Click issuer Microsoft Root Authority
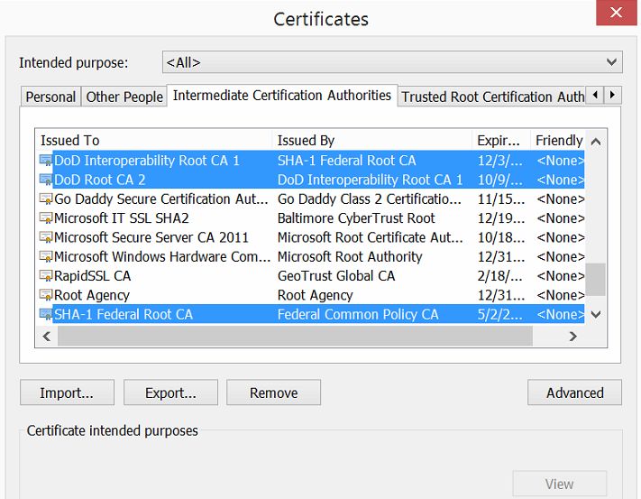This screenshot has height=499, width=641. click(x=350, y=256)
